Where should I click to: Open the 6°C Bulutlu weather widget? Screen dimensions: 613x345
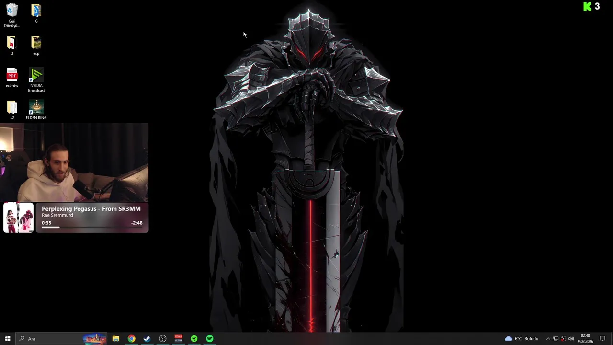[x=522, y=339]
